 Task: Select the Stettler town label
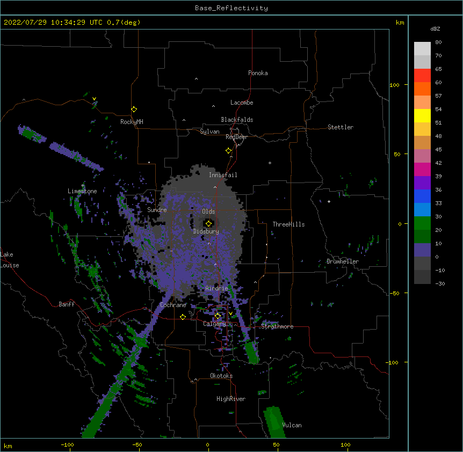coord(341,127)
